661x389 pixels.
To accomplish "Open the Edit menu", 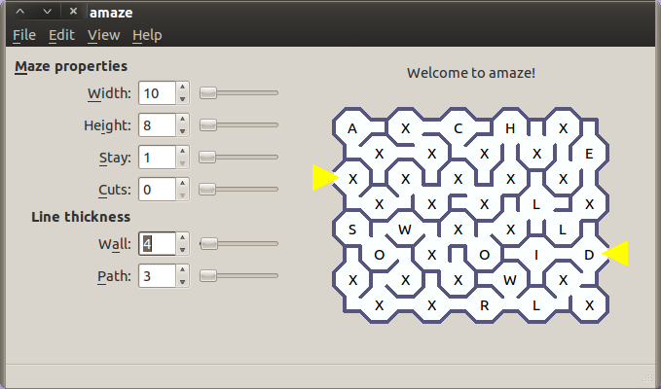I will click(x=61, y=35).
